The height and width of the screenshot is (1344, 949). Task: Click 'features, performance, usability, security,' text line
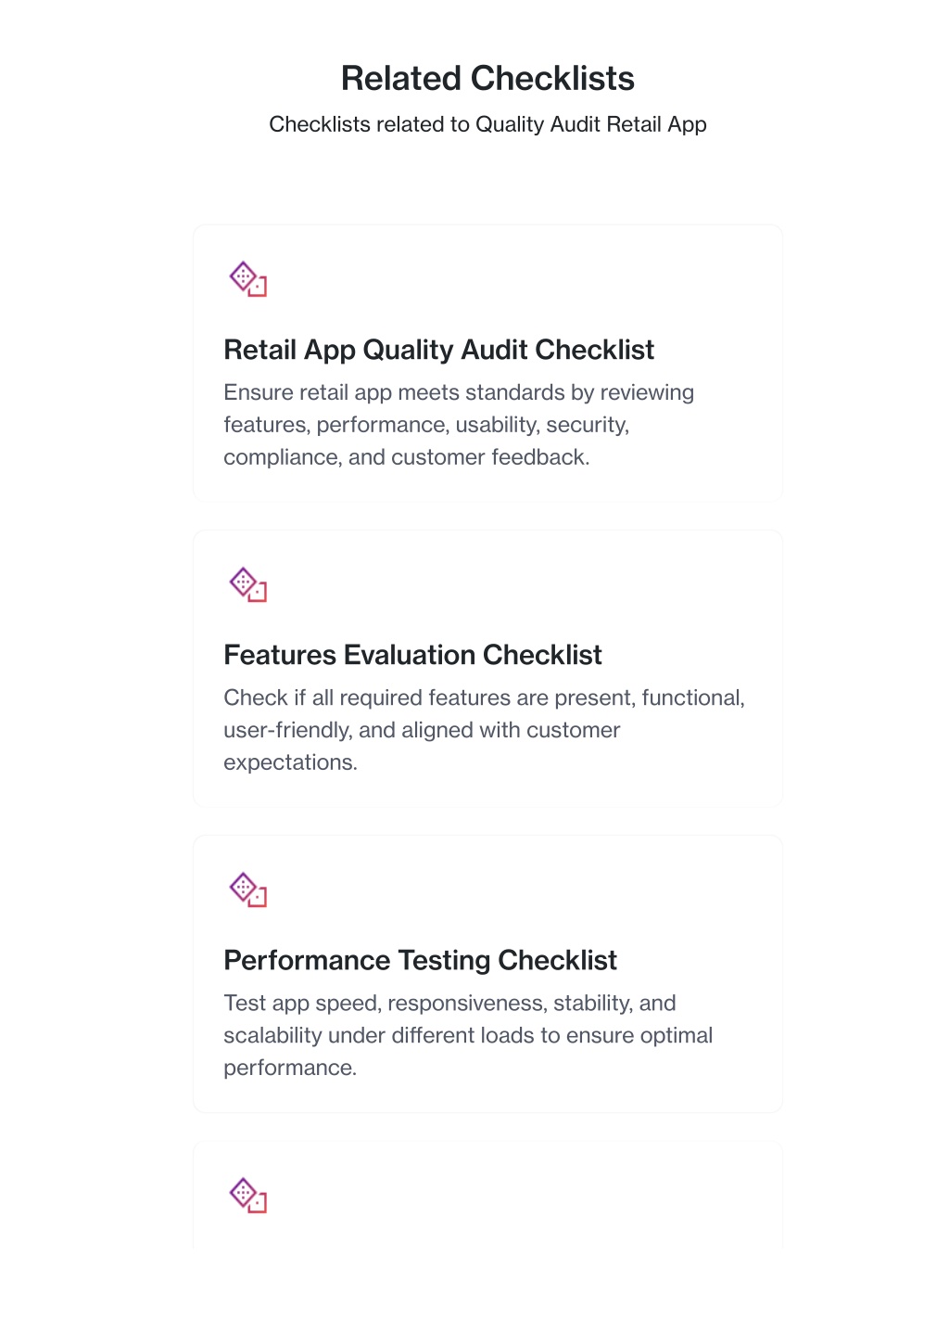(426, 425)
